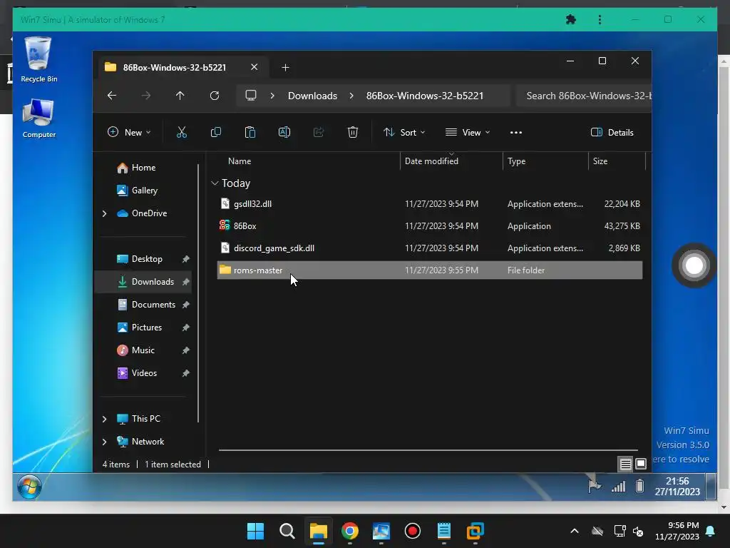Select discord_game_sdk.dll file

pos(430,248)
